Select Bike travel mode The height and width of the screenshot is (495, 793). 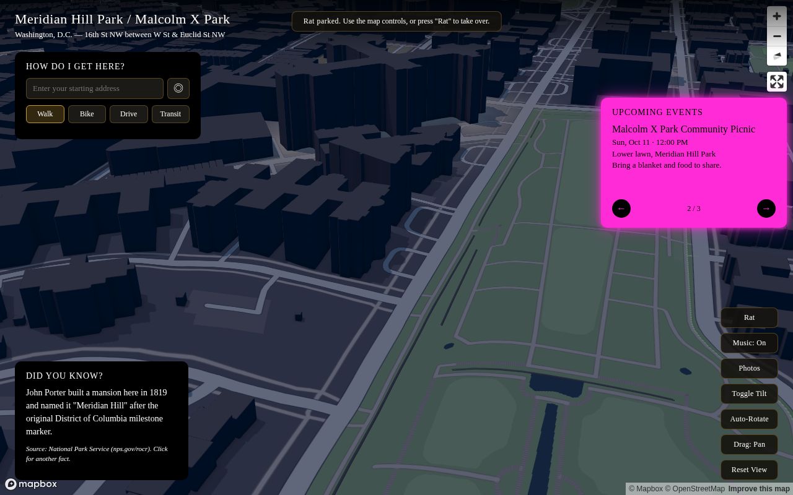point(87,114)
